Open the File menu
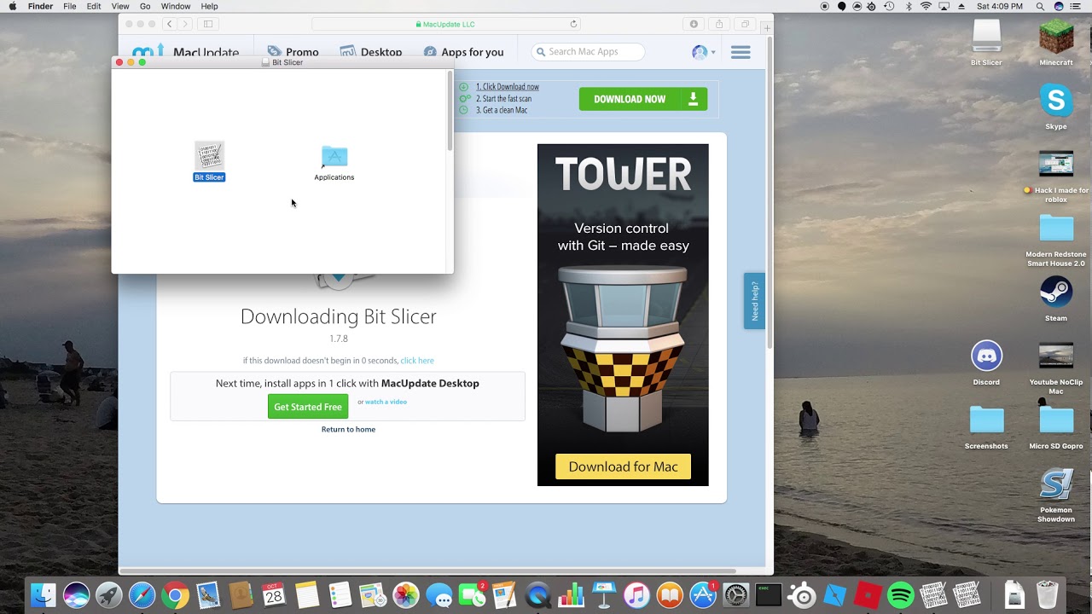Viewport: 1092px width, 614px height. click(70, 6)
